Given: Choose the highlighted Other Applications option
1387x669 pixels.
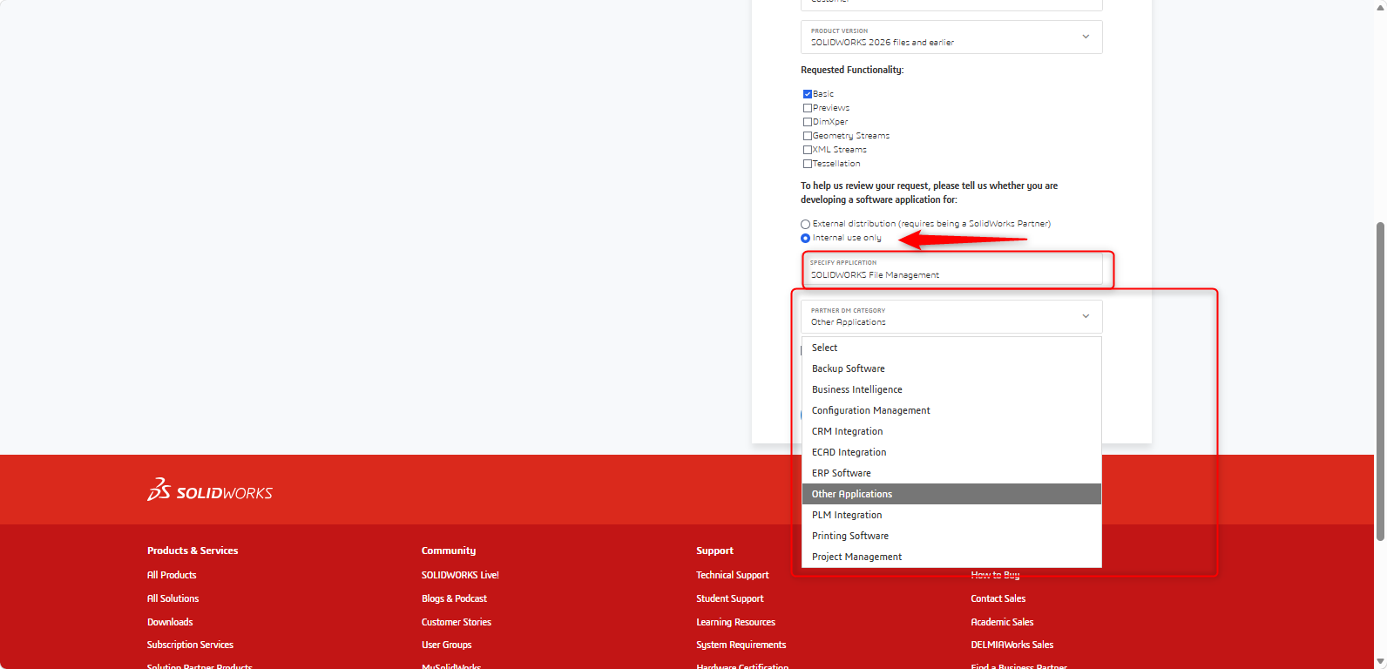Looking at the screenshot, I should point(951,494).
